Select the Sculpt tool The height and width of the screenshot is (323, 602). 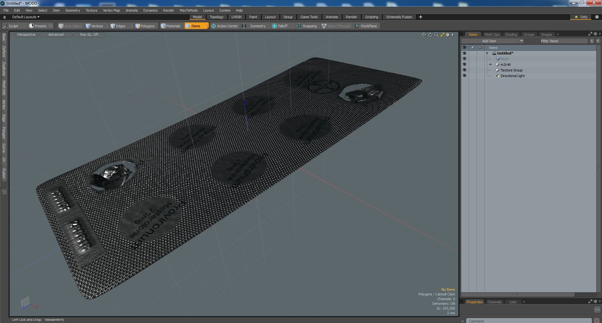14,26
